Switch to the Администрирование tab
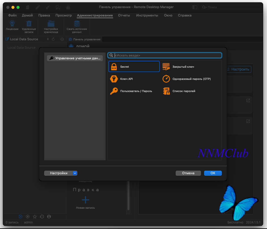This screenshot has height=229, width=267. [95, 15]
